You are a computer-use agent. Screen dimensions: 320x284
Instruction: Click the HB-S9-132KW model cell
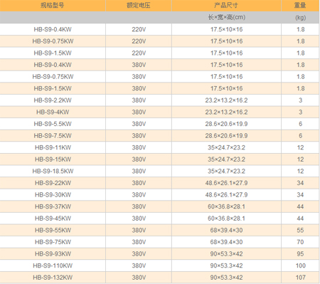(53, 278)
